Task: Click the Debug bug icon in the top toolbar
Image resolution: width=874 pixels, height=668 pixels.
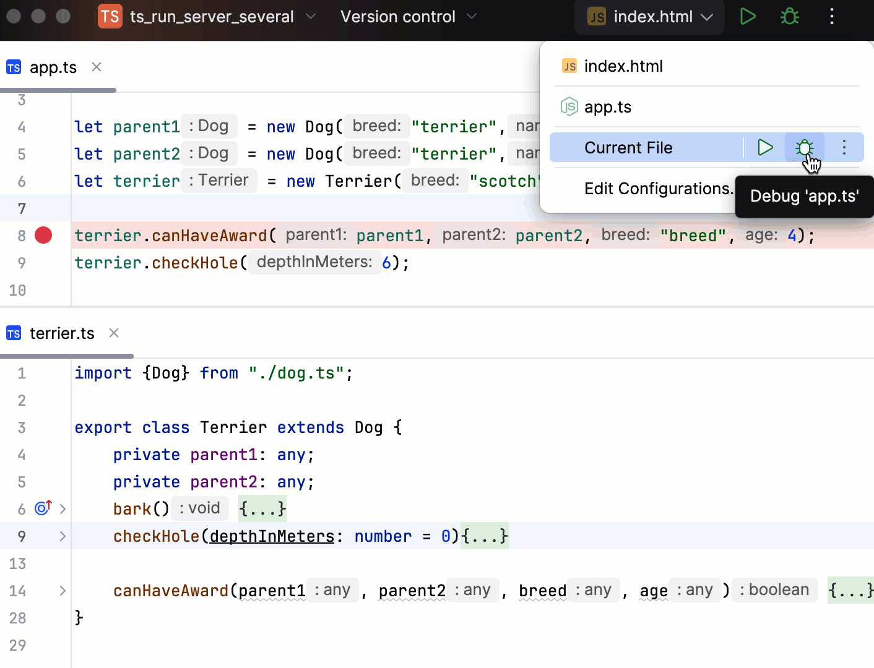Action: coord(789,17)
